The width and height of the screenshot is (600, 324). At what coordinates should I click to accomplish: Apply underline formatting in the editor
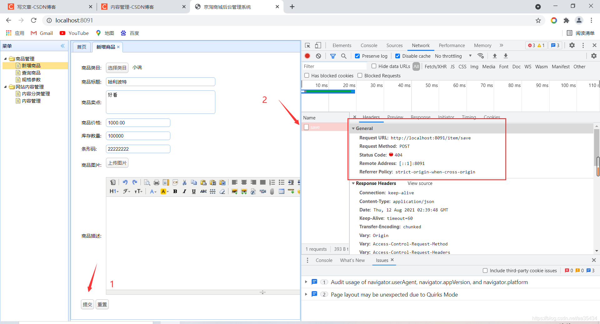tap(194, 191)
